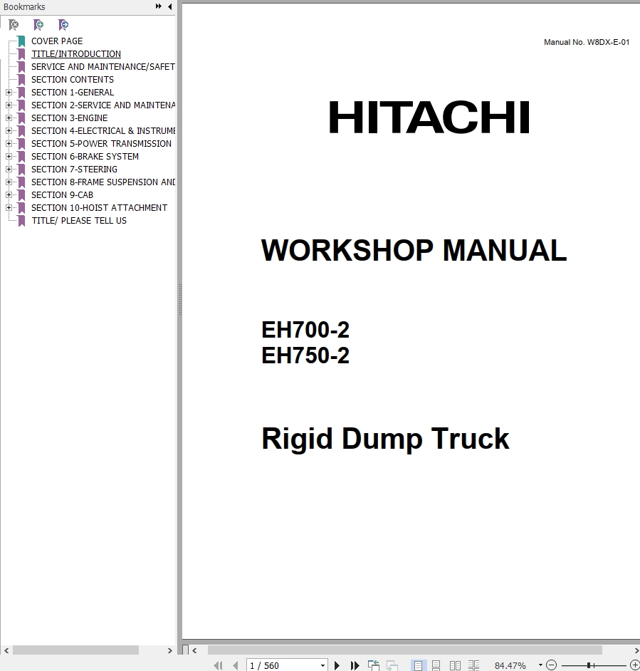Screen dimensions: 640x671
Task: Select the SECTION 3-ENGINE bookmark label
Action: pos(69,118)
